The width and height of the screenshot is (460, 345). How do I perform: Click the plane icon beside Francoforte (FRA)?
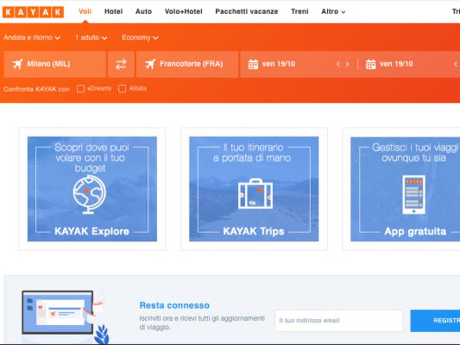(150, 64)
